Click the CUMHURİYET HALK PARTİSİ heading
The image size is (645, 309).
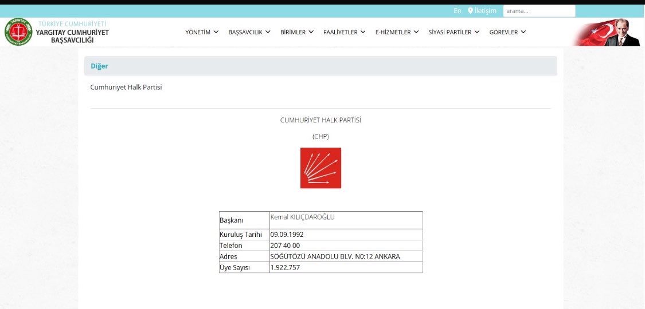pyautogui.click(x=320, y=120)
